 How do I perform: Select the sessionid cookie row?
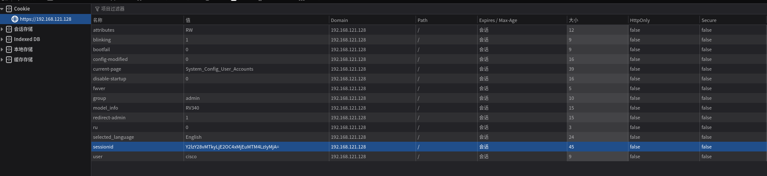click(429, 147)
